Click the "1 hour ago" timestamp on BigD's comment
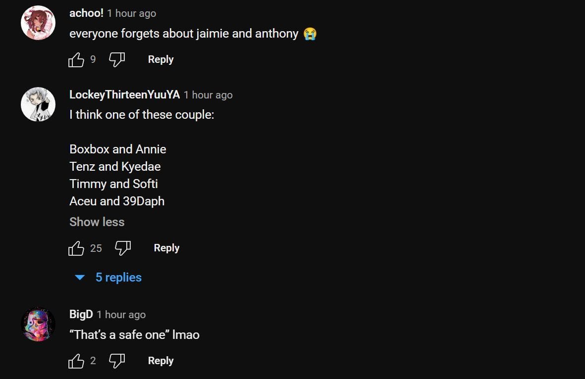585x379 pixels. coord(121,315)
